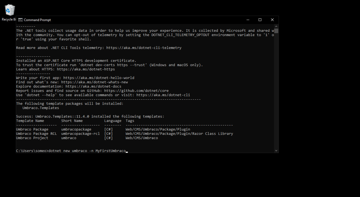Close the Command Prompt window
This screenshot has width=360, height=197.
pyautogui.click(x=272, y=20)
